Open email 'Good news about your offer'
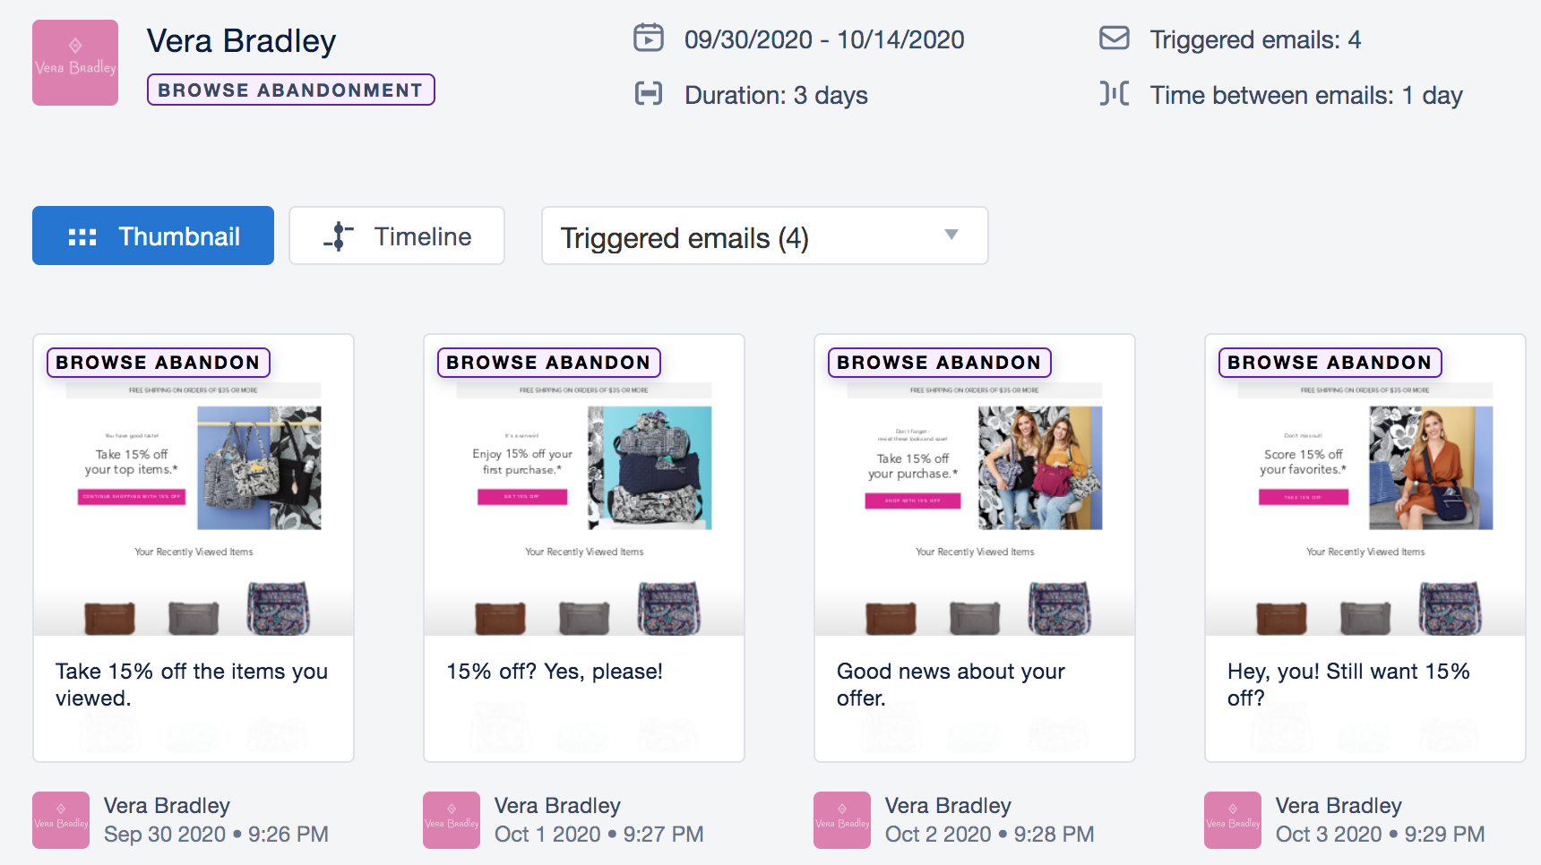 point(975,548)
